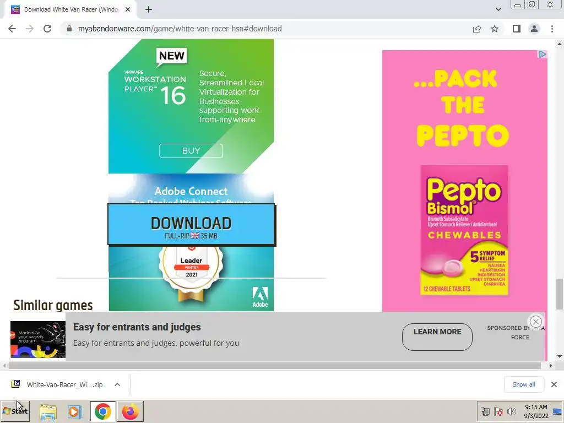564x423 pixels.
Task: Open the Adobe Connect ad headline
Action: click(191, 191)
